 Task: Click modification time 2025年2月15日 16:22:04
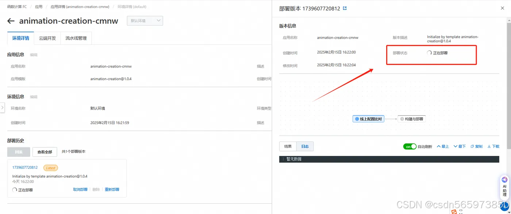pyautogui.click(x=337, y=65)
